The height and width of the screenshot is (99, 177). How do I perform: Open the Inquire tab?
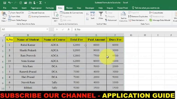coord(110,8)
